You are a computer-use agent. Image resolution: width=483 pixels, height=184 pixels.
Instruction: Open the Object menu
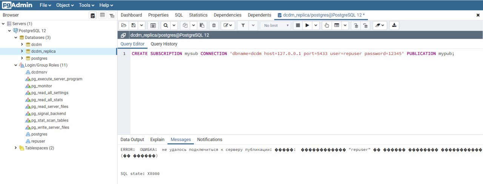pyautogui.click(x=65, y=5)
